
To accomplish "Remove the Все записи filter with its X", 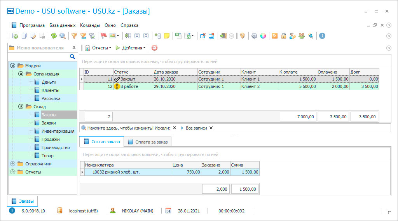I will point(211,128).
